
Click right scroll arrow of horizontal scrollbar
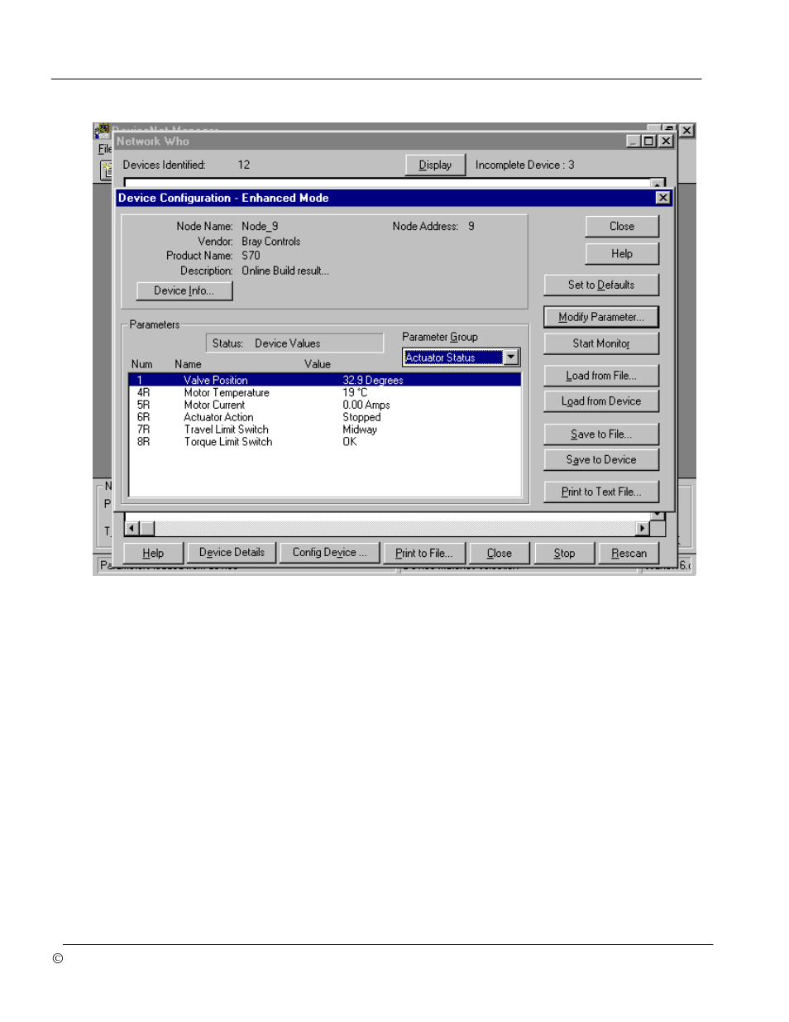643,528
